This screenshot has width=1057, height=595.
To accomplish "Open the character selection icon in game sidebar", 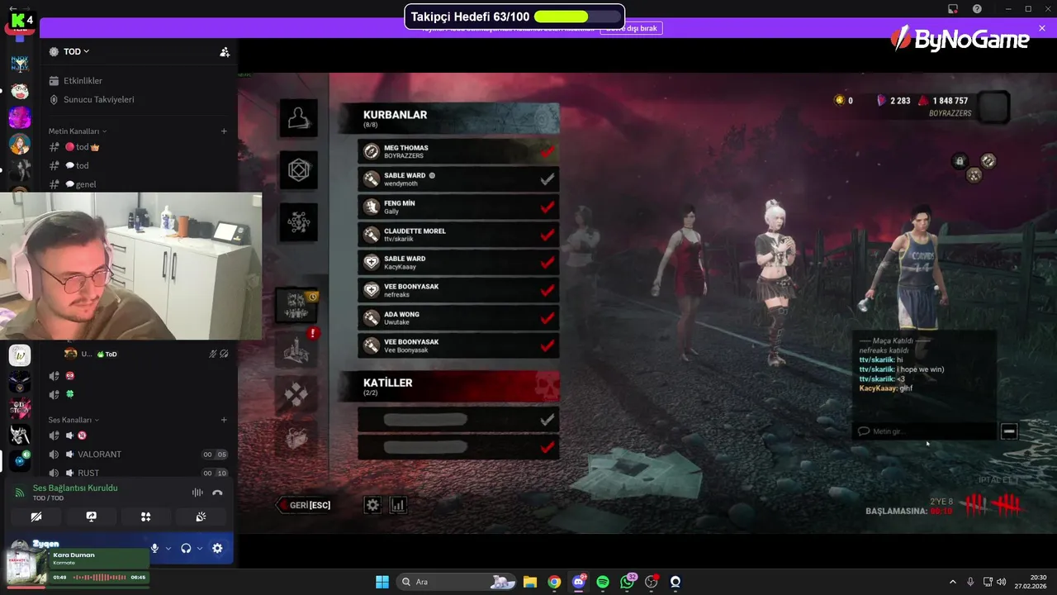I will pyautogui.click(x=298, y=120).
